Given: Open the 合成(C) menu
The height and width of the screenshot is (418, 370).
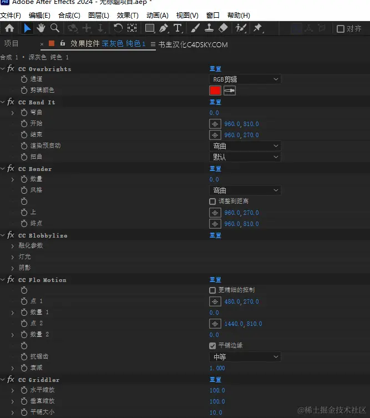Looking at the screenshot, I should click(x=69, y=16).
